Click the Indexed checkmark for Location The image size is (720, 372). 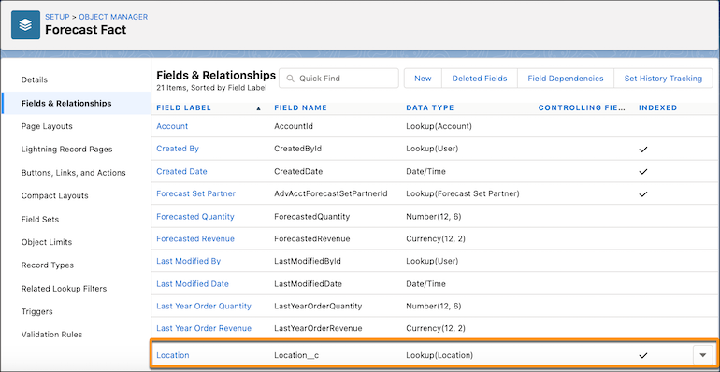(x=643, y=355)
